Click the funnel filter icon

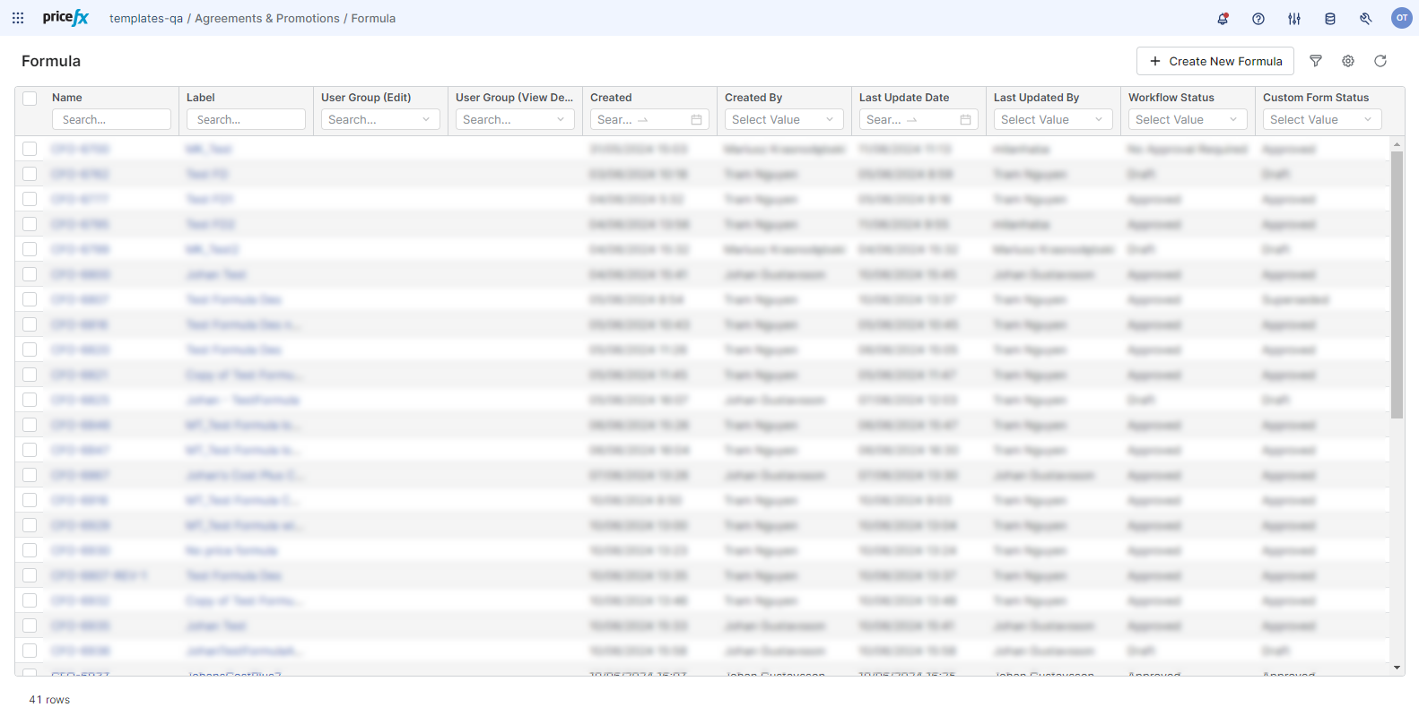(x=1316, y=61)
